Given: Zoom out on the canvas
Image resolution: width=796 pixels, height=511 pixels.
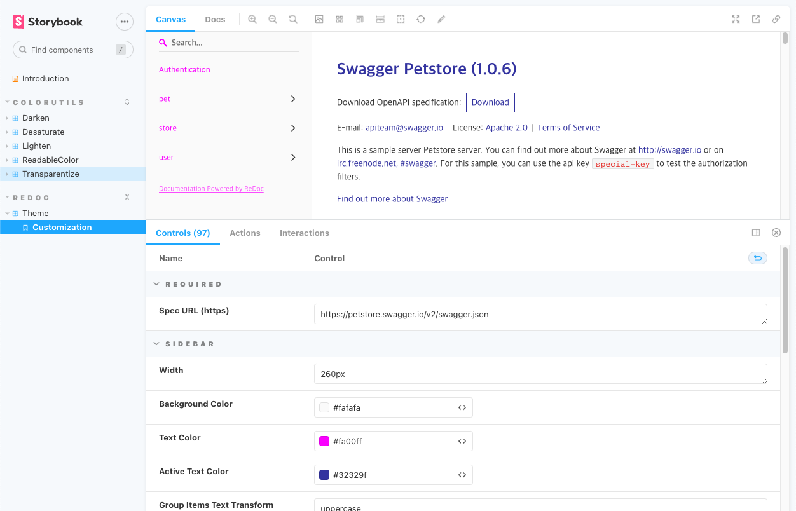Looking at the screenshot, I should 273,19.
